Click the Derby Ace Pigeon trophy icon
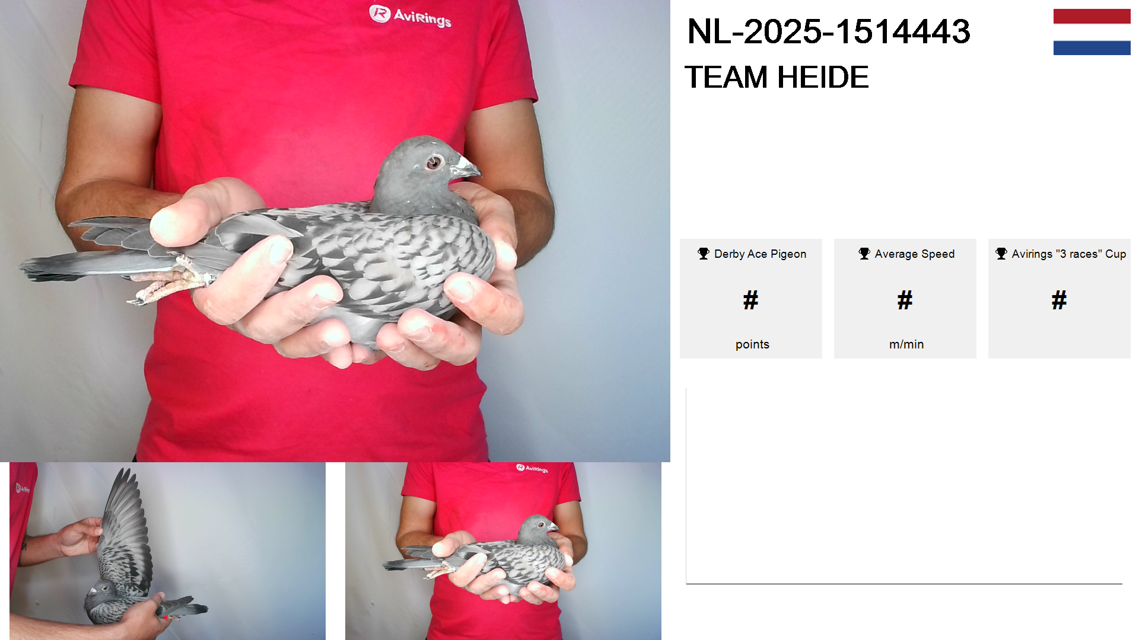Screen dimensions: 1139x640 704,254
